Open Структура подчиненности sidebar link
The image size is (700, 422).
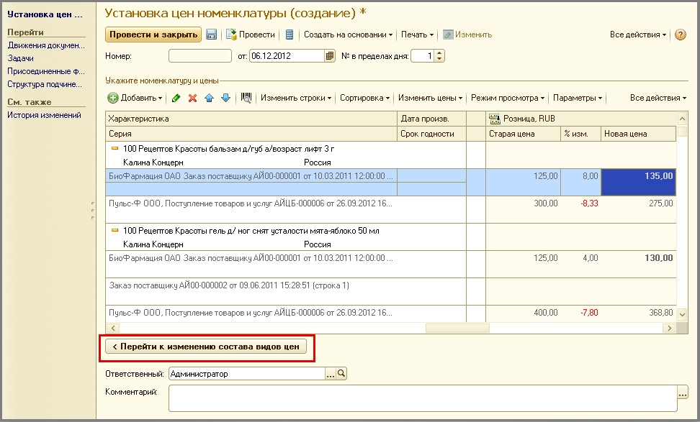click(45, 84)
